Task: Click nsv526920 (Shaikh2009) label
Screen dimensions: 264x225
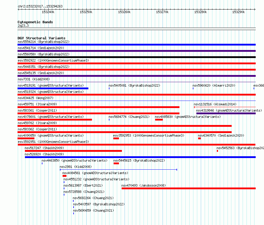Action: pos(44,154)
